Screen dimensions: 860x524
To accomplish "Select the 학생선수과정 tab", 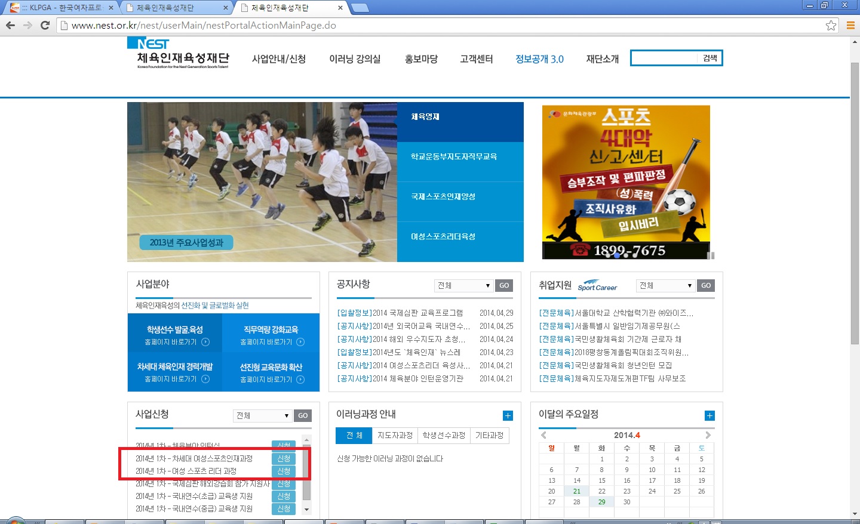I will pos(444,435).
